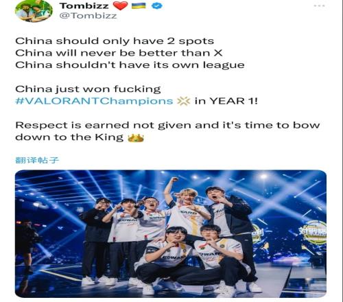Click the blue verified checkmark badge
Viewport: 343px width, 302px height.
[x=157, y=5]
